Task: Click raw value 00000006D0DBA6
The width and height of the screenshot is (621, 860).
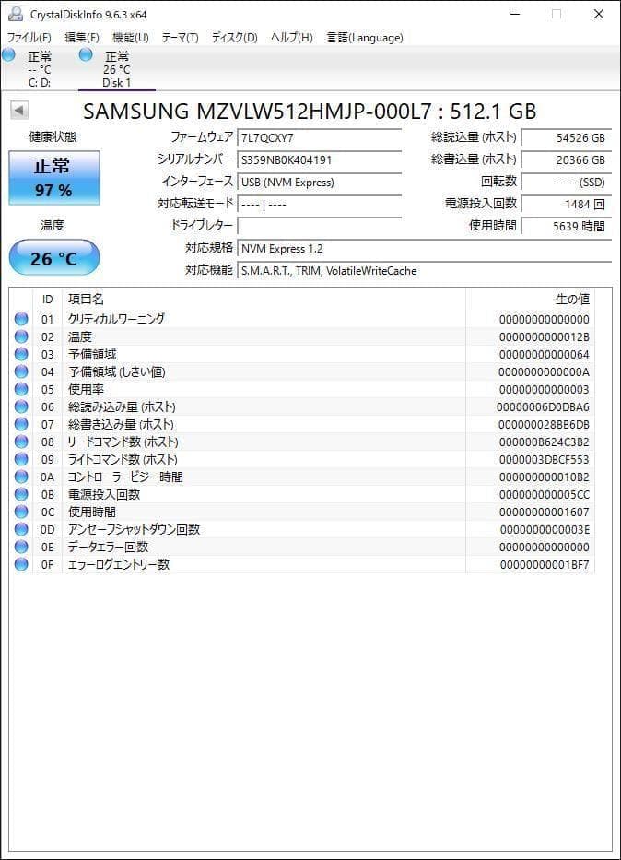Action: click(x=543, y=407)
